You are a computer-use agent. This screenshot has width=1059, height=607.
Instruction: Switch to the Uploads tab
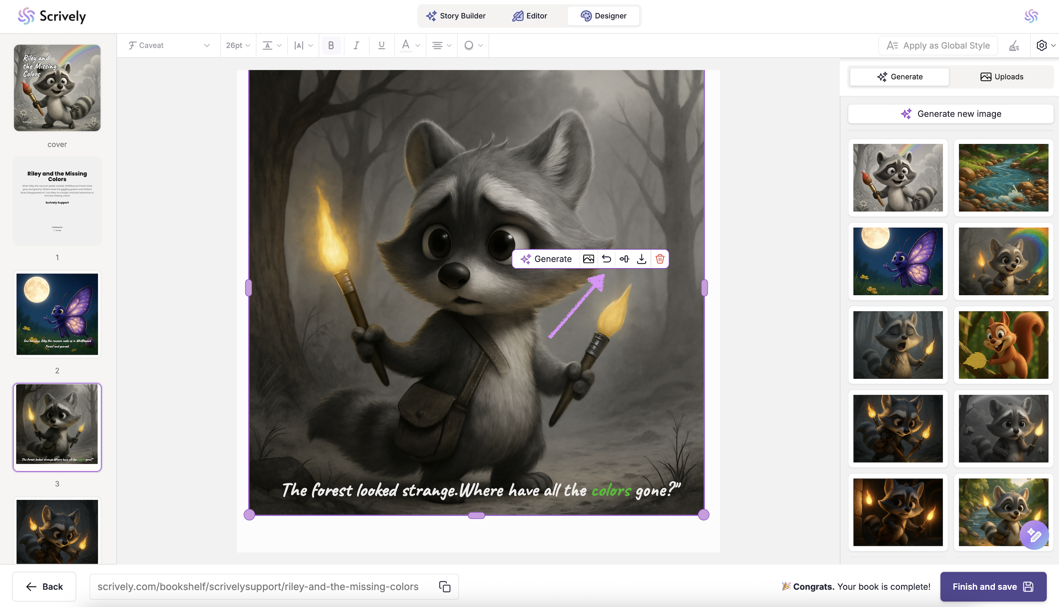click(x=1002, y=77)
